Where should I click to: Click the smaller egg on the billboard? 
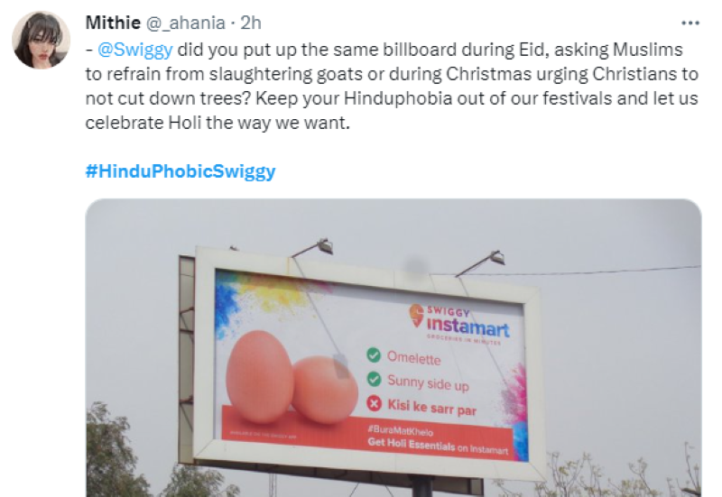pos(326,390)
